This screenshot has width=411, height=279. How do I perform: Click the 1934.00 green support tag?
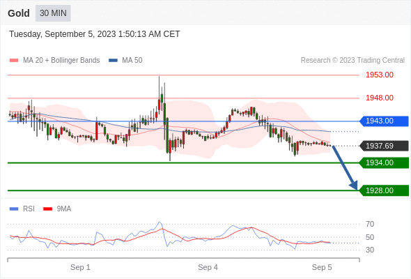pyautogui.click(x=384, y=163)
